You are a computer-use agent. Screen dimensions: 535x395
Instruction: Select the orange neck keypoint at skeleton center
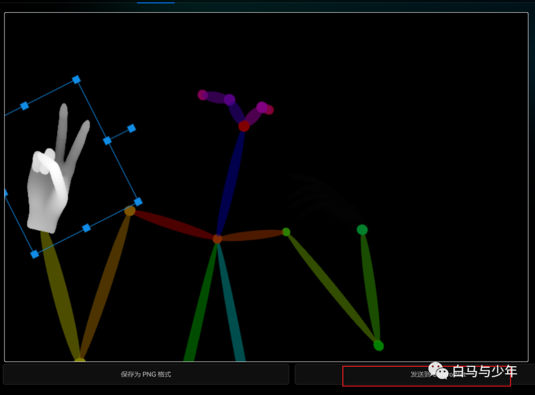tap(217, 239)
